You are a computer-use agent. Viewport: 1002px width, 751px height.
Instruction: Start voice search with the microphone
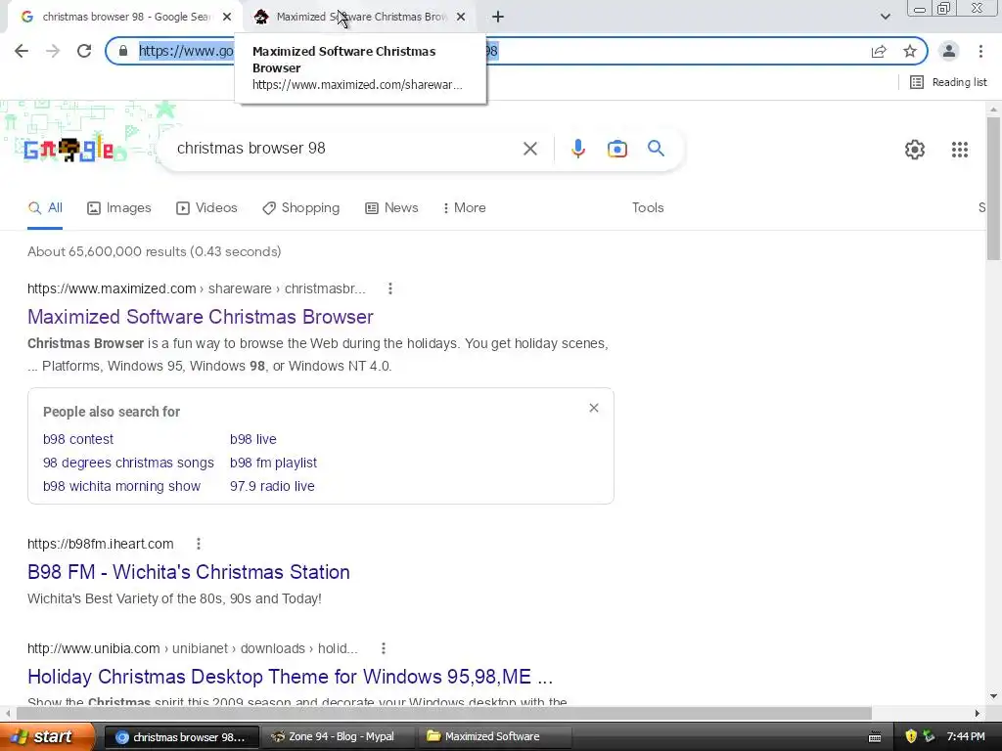577,149
